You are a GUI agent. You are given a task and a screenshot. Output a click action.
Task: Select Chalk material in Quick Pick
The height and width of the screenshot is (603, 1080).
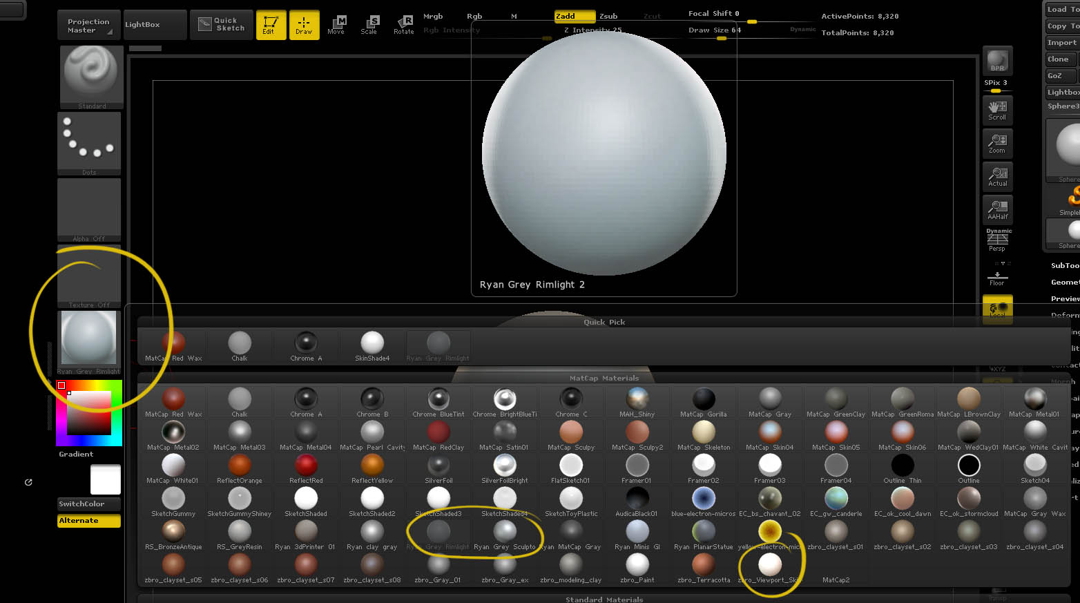click(240, 346)
